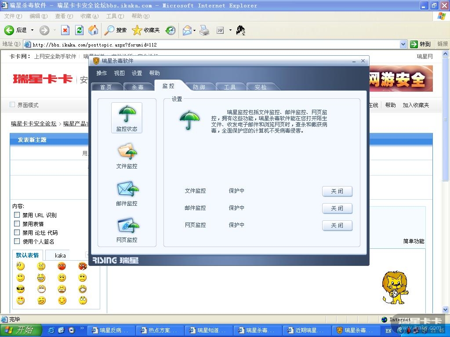
Task: Switch to the 防御 tab
Action: point(199,87)
